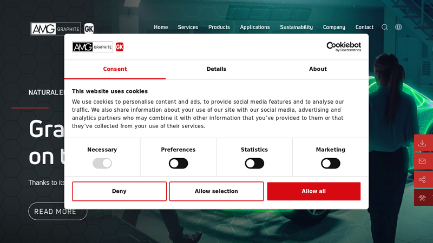The width and height of the screenshot is (433, 243).
Task: Click the share icon on right sidebar
Action: pyautogui.click(x=422, y=180)
